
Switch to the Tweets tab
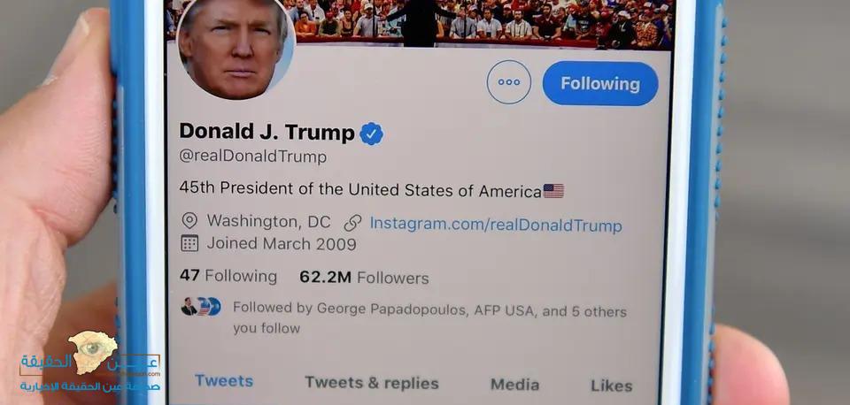pyautogui.click(x=224, y=380)
